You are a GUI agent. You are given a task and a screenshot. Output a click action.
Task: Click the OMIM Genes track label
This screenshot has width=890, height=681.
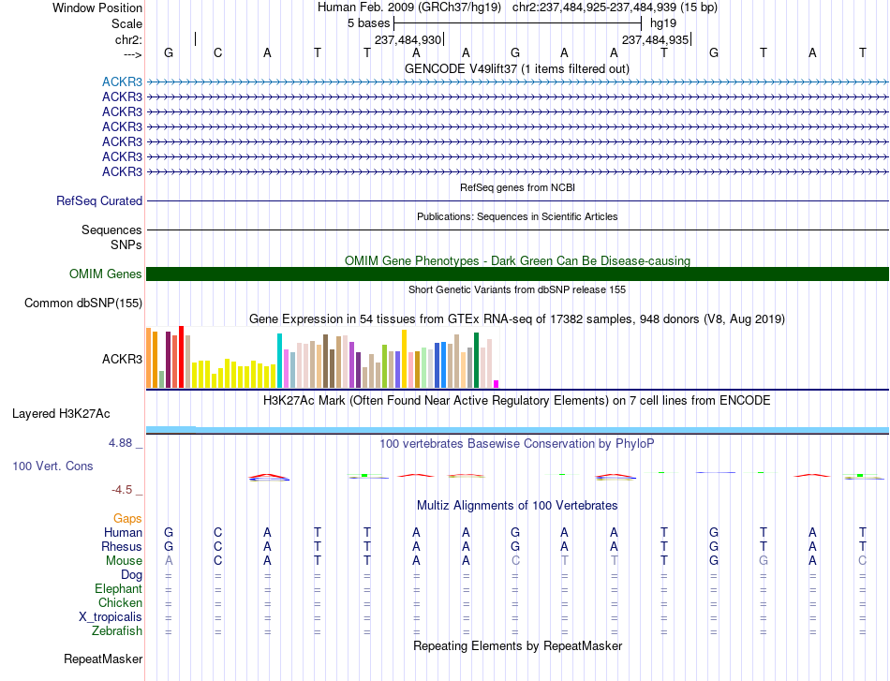(106, 274)
